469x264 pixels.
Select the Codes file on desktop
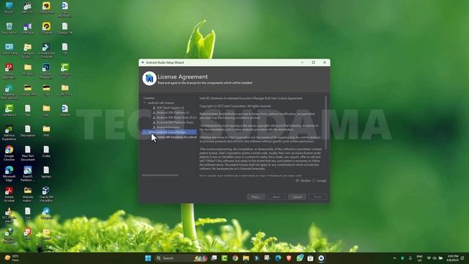click(46, 152)
